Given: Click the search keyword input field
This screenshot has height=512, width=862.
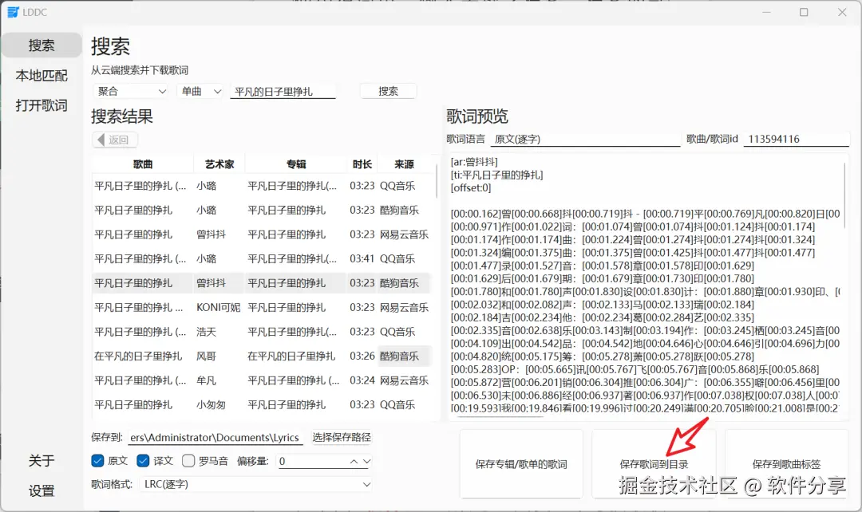Looking at the screenshot, I should (283, 91).
